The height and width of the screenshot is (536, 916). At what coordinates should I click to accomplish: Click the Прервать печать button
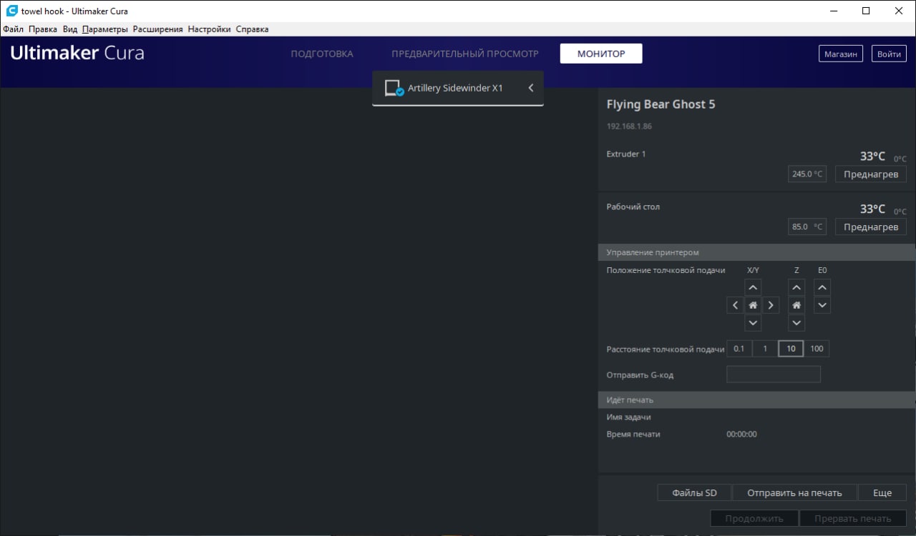pyautogui.click(x=853, y=518)
